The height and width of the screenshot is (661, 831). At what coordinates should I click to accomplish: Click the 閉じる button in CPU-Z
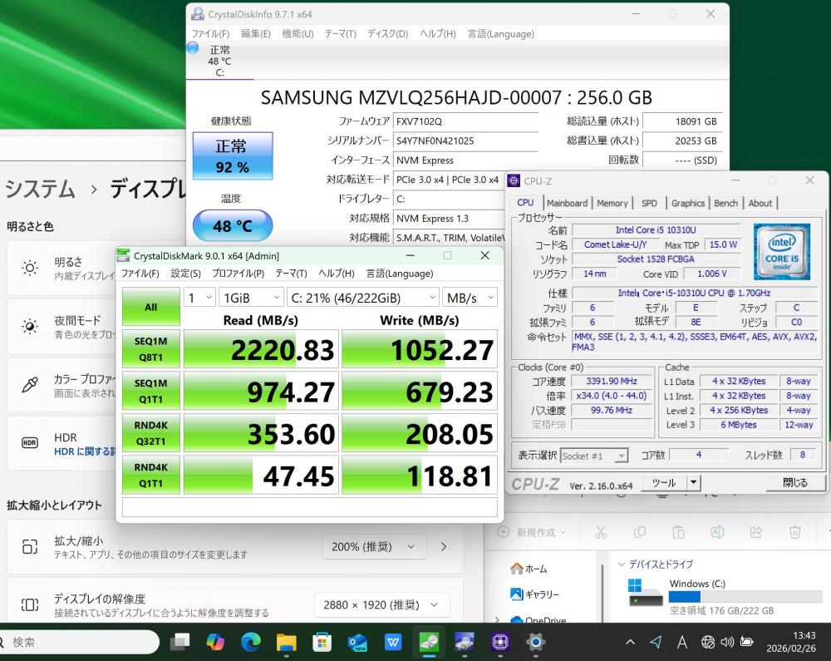point(794,483)
